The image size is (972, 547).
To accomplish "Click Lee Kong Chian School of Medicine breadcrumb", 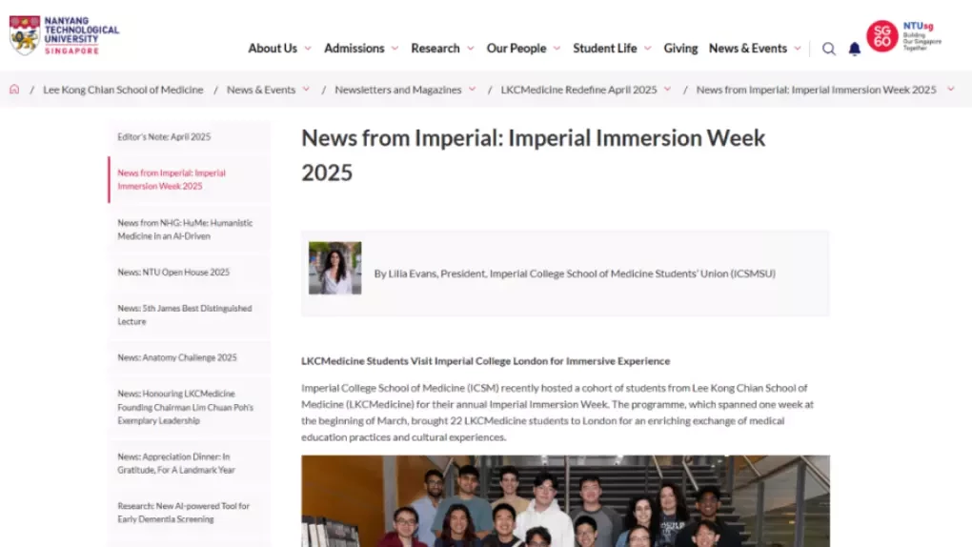I will 123,90.
